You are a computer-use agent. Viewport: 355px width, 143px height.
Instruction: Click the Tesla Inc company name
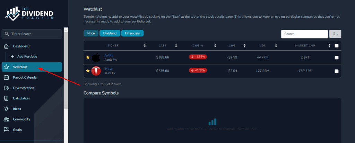(x=110, y=73)
